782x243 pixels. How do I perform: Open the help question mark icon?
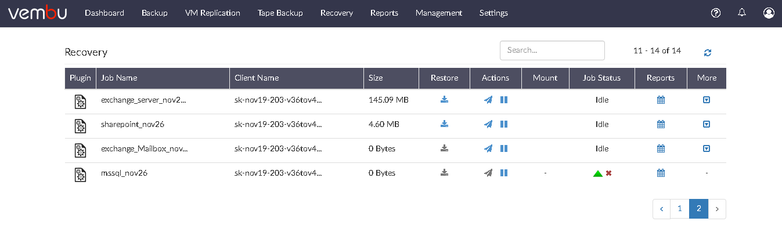tap(716, 13)
